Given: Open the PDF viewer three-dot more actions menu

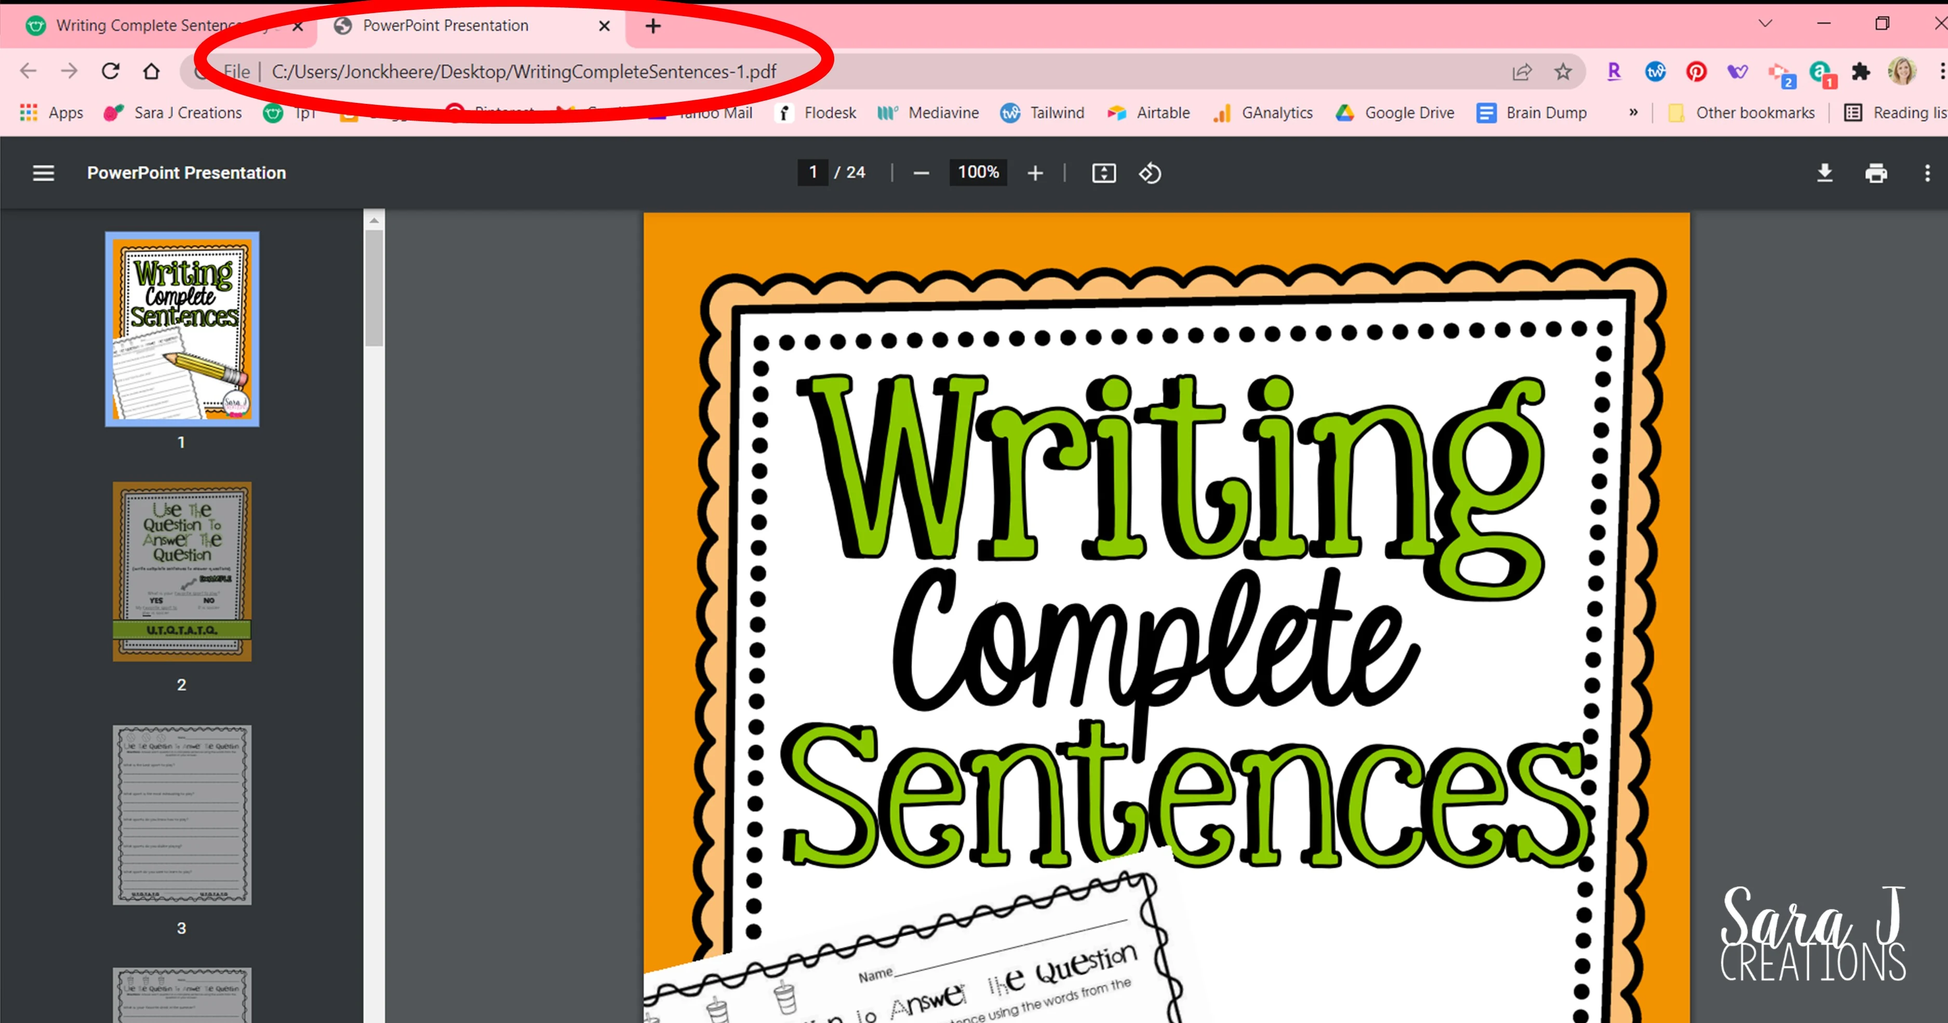Looking at the screenshot, I should click(1927, 173).
